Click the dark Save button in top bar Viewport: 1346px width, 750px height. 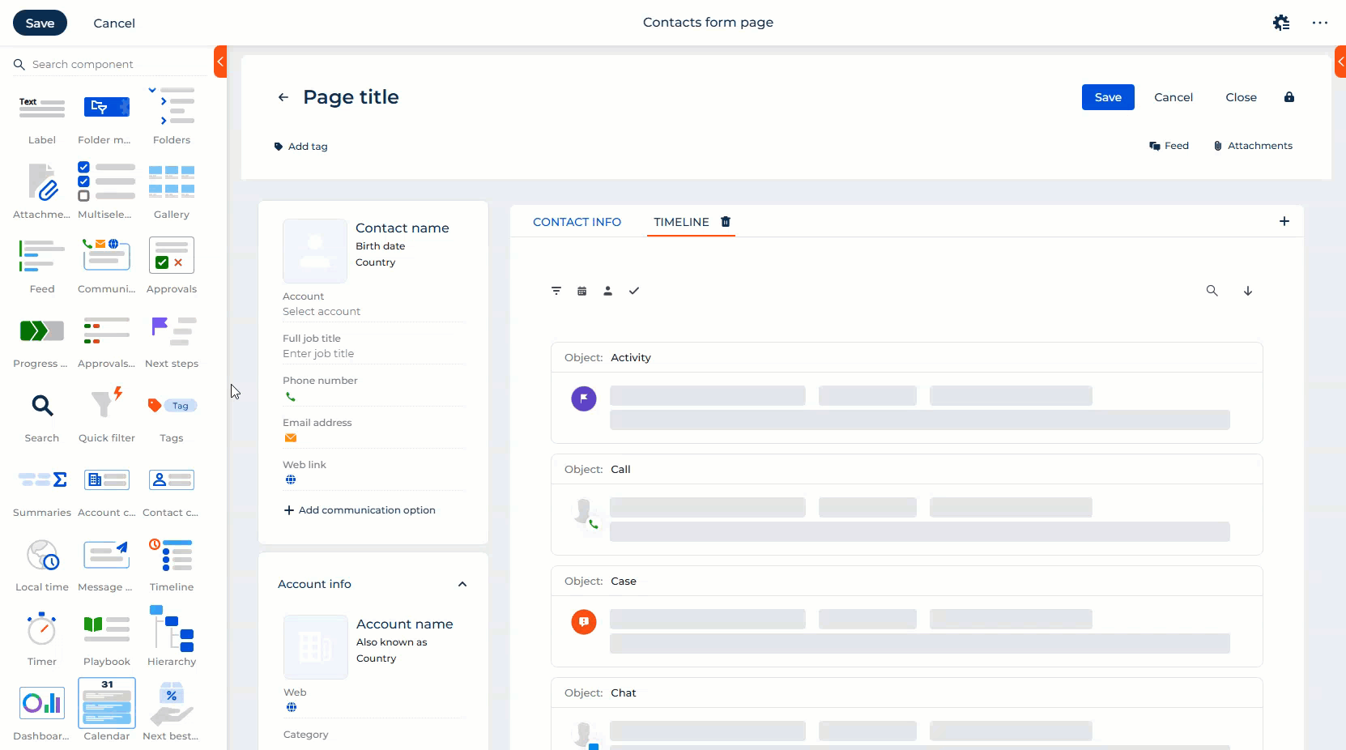coord(40,23)
